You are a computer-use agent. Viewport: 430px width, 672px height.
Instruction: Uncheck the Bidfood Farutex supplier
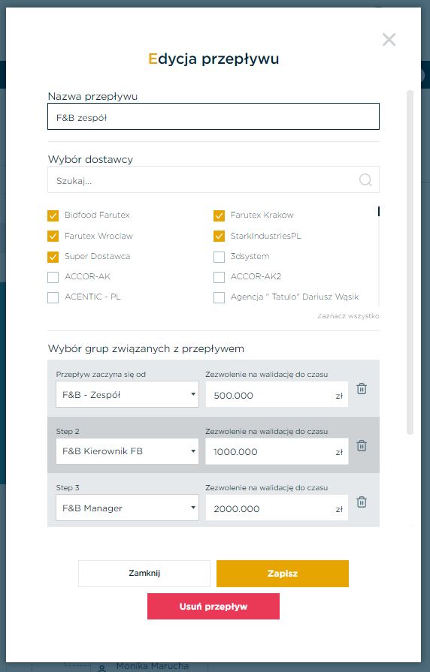click(53, 215)
